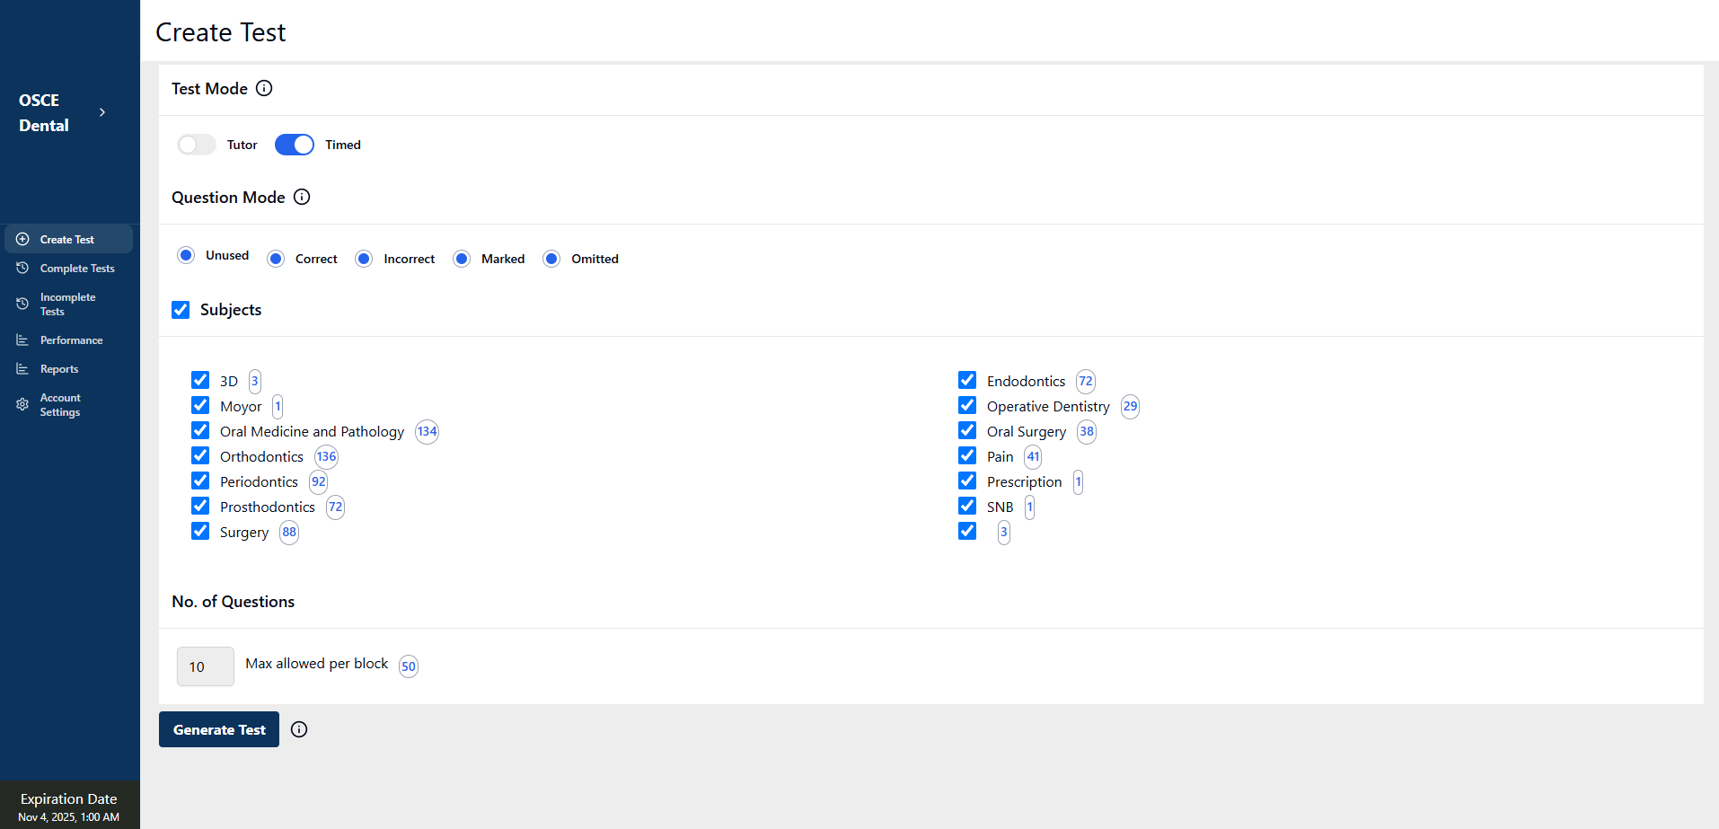Uncheck the Orthodontics checkbox

tap(200, 455)
